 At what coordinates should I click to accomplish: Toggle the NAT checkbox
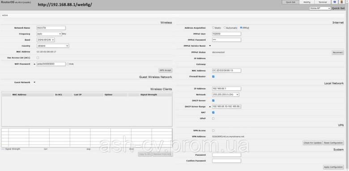213,112
